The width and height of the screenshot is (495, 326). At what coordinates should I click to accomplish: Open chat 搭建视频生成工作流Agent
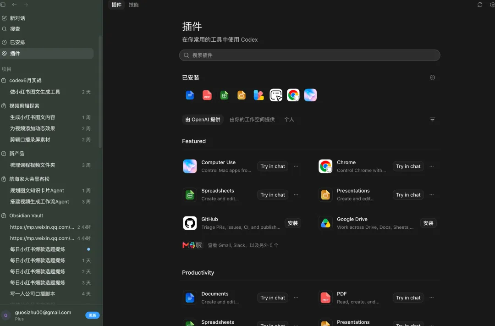(x=47, y=202)
